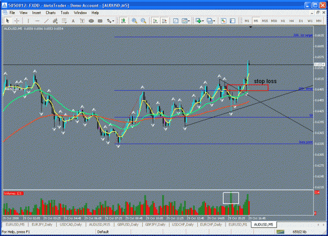Open the arrows drawing dropdown
Image resolution: width=328 pixels, height=236 pixels.
(110, 20)
